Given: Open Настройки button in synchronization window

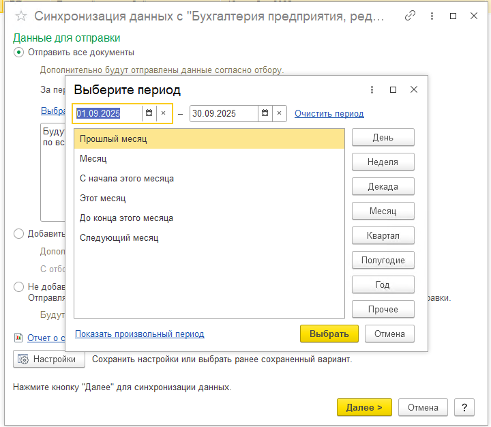Looking at the screenshot, I should (x=49, y=359).
